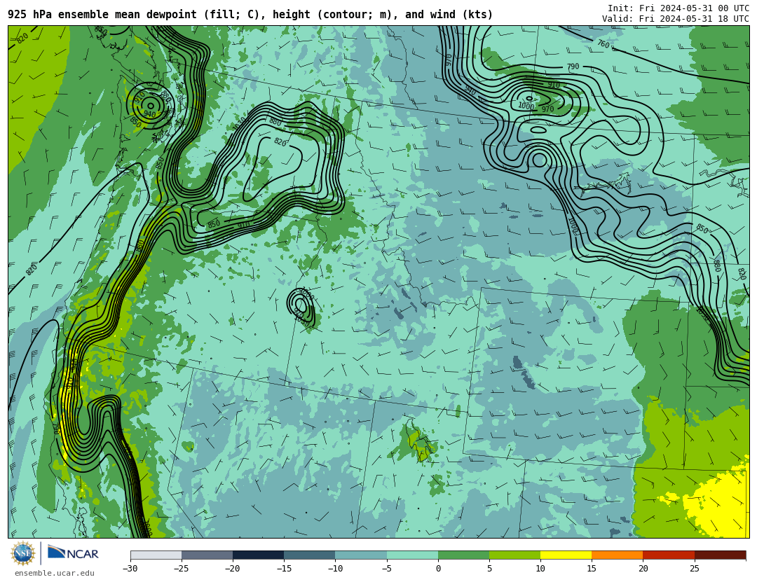Pick the red 20 to 25 colorbar segment
The image size is (757, 582).
[669, 555]
